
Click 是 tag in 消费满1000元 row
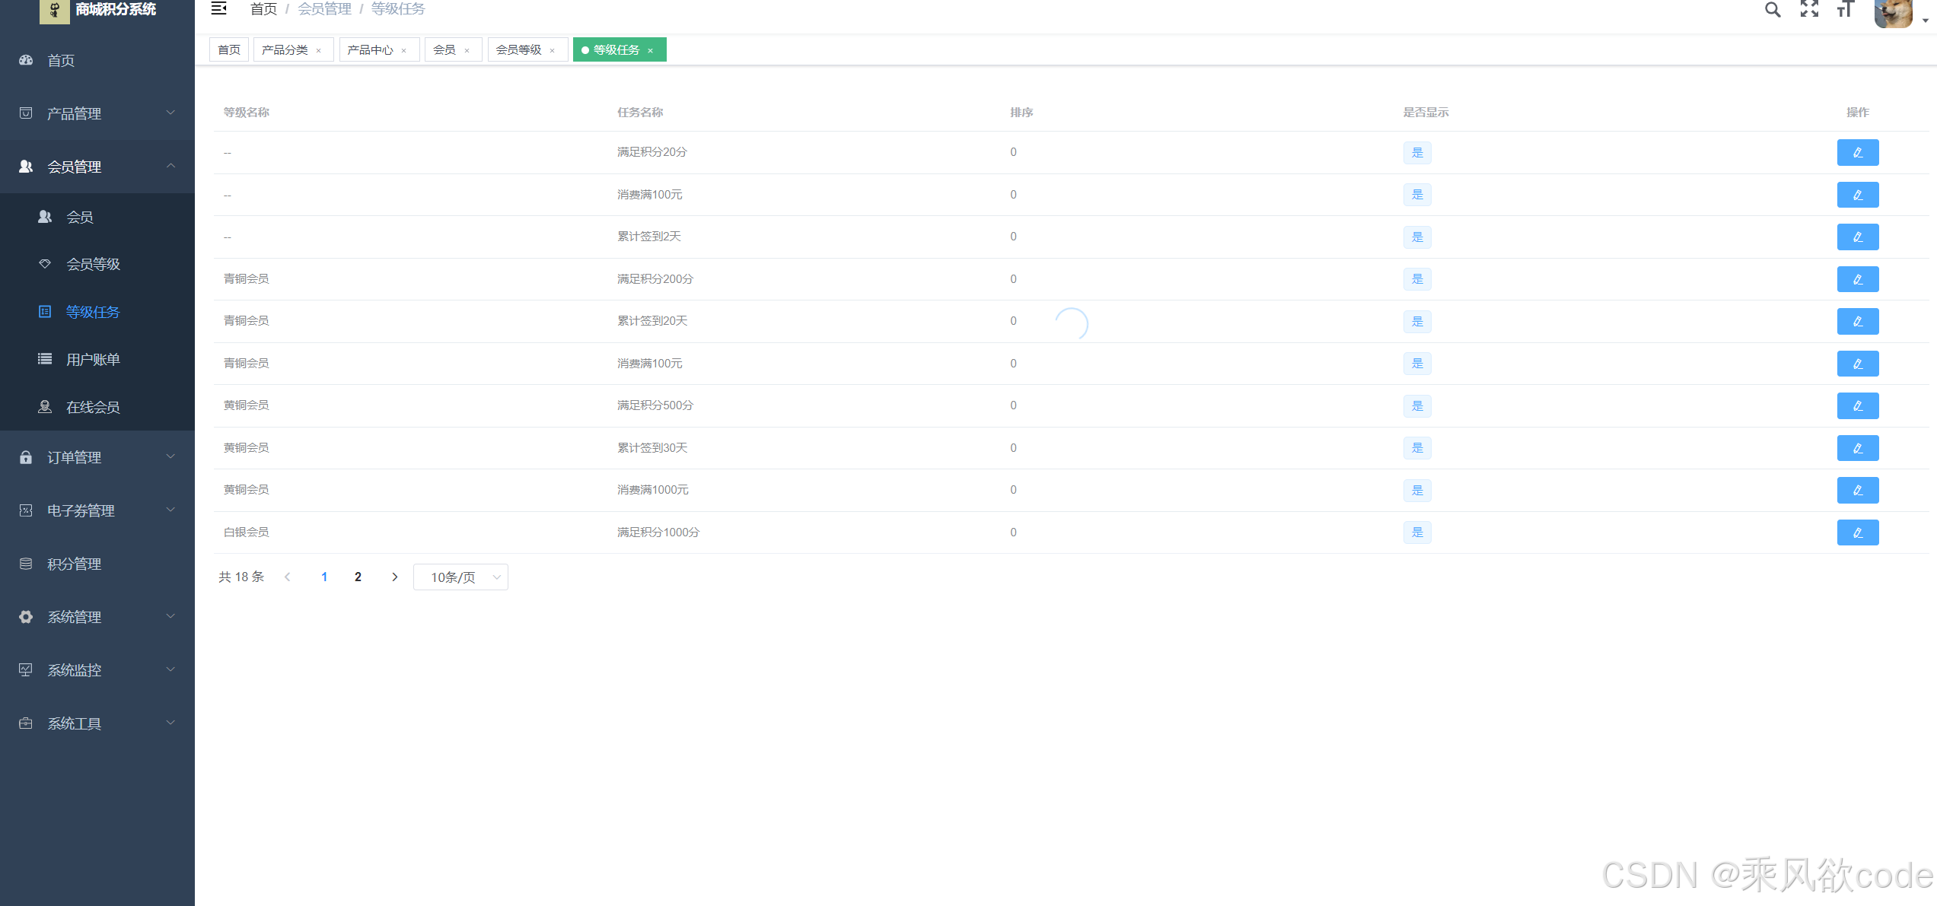(1417, 491)
